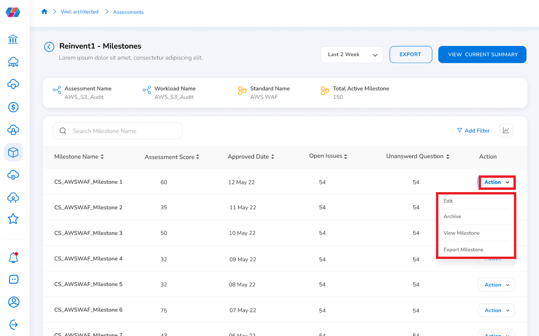This screenshot has height=336, width=539.
Task: Click the 11 May 22 approved date
Action: (243, 207)
